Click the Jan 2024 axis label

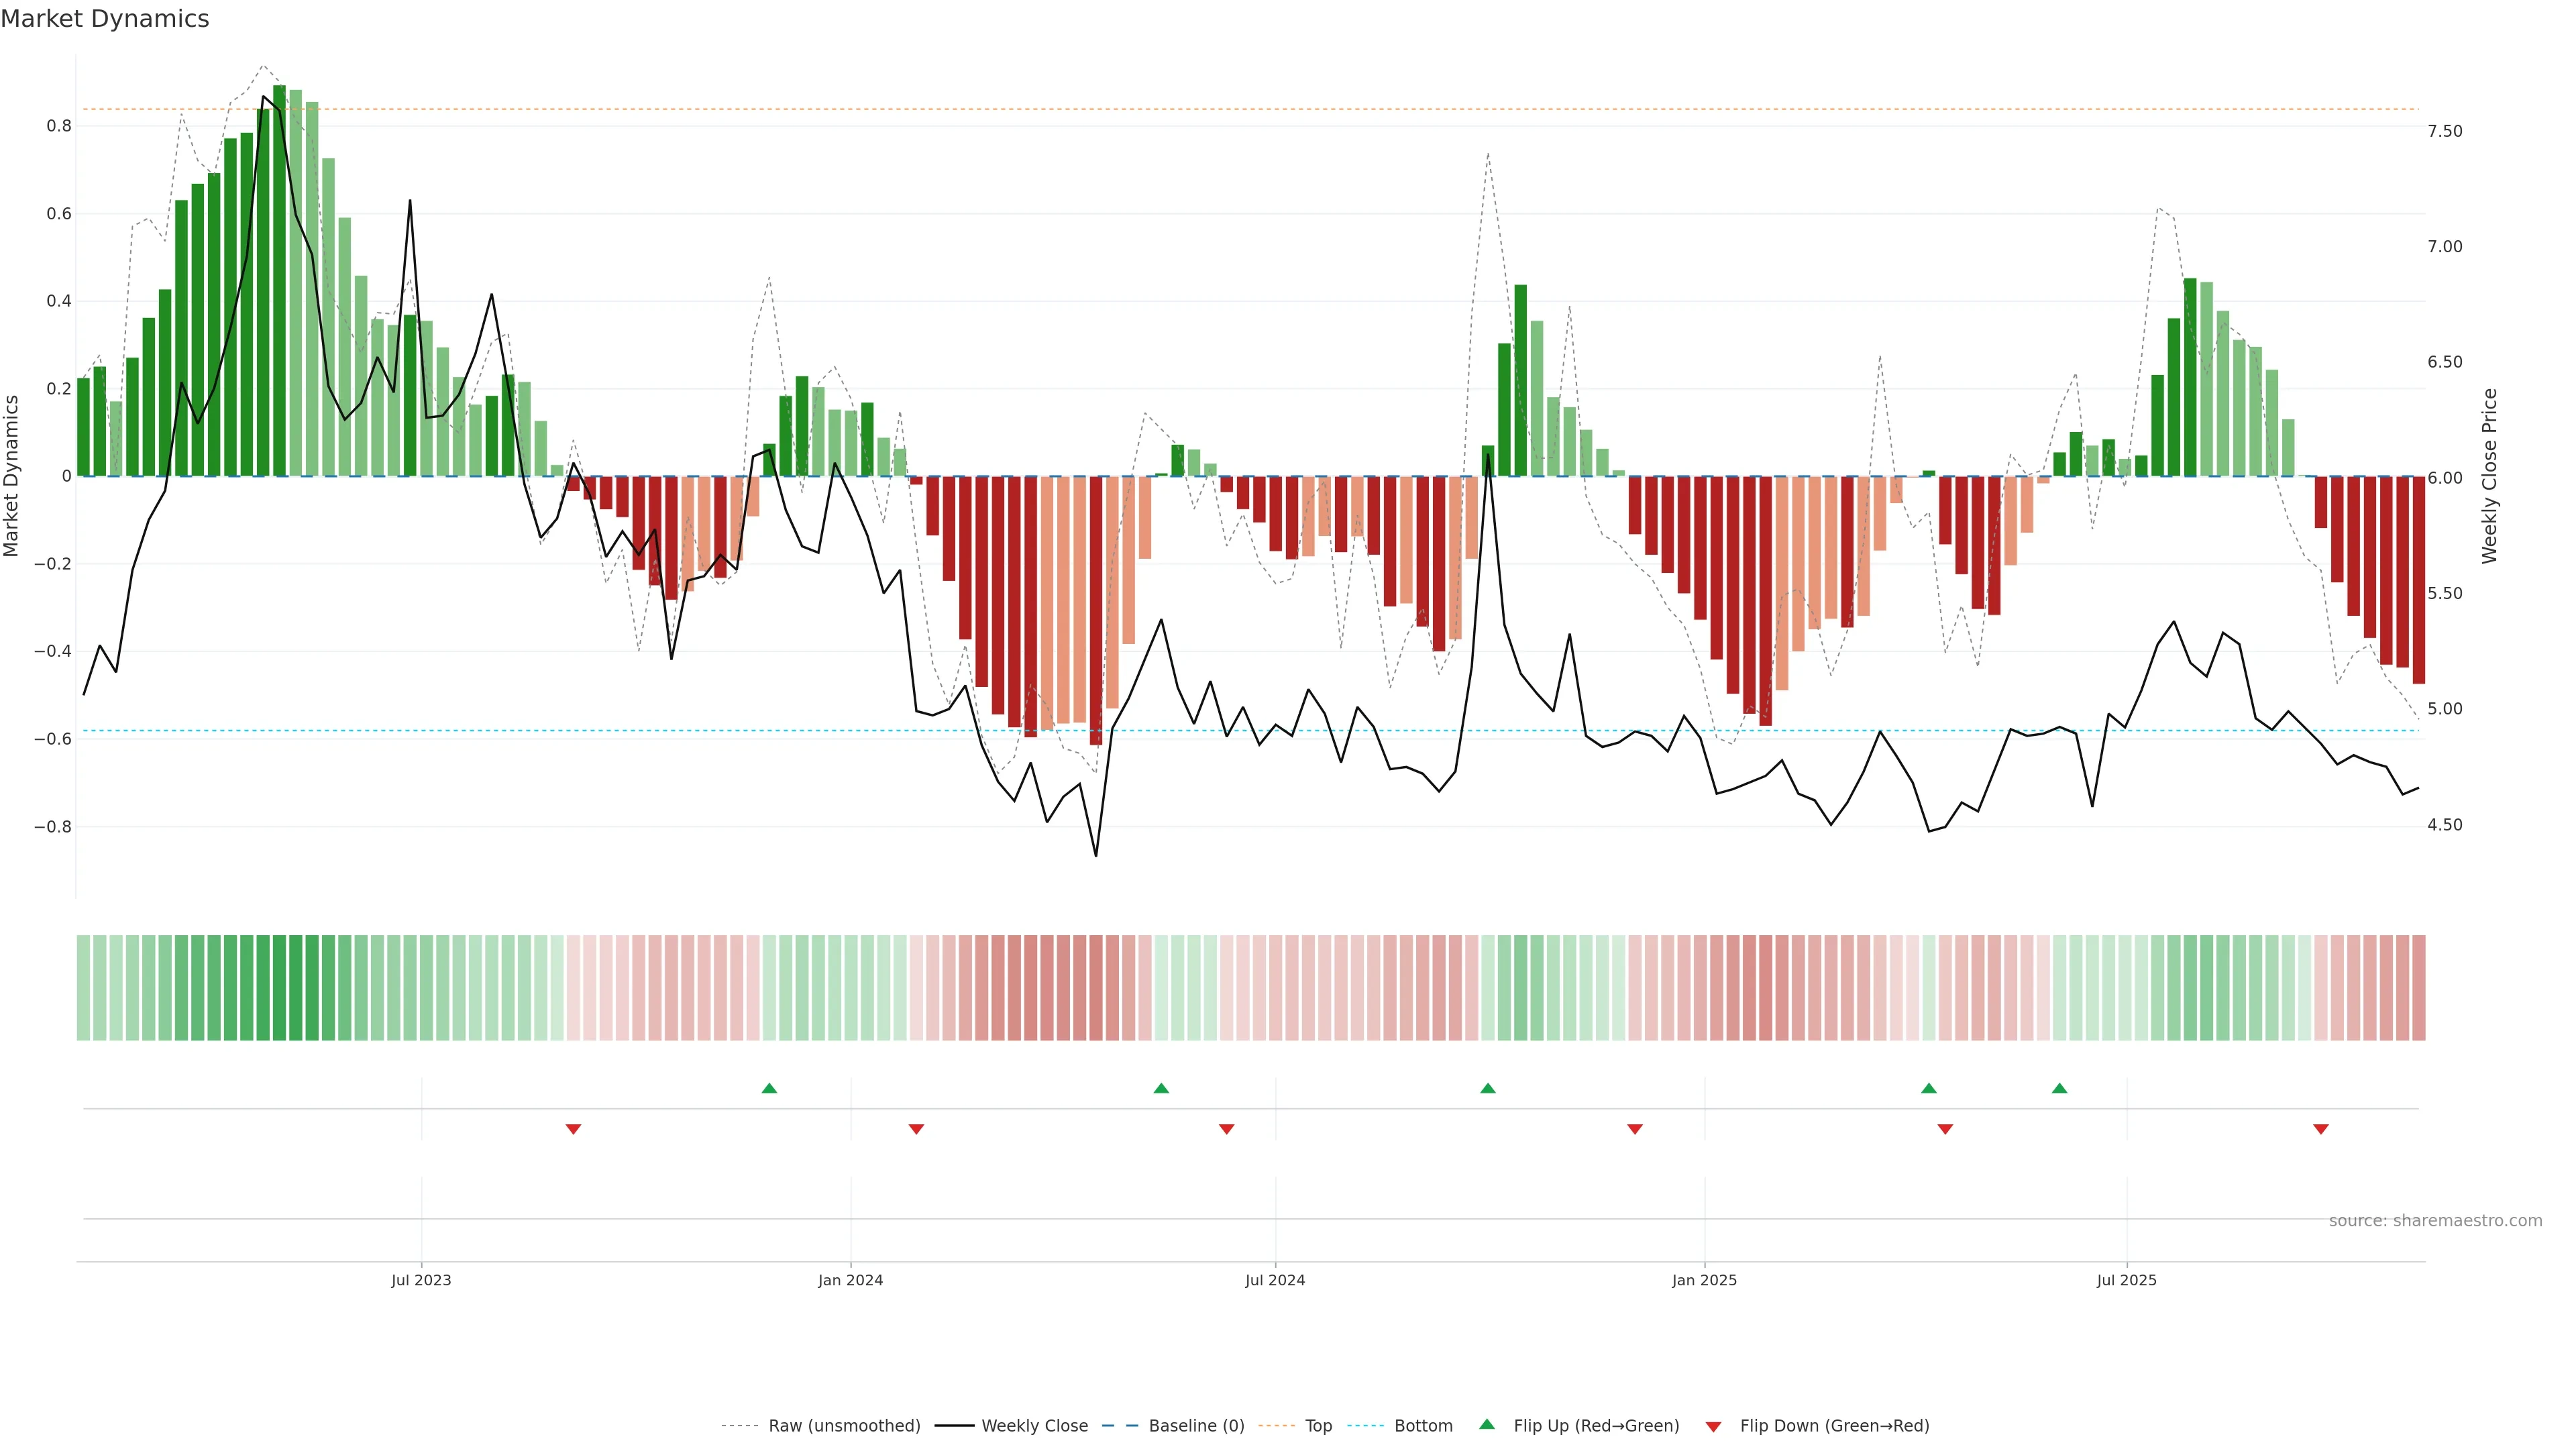(850, 1280)
